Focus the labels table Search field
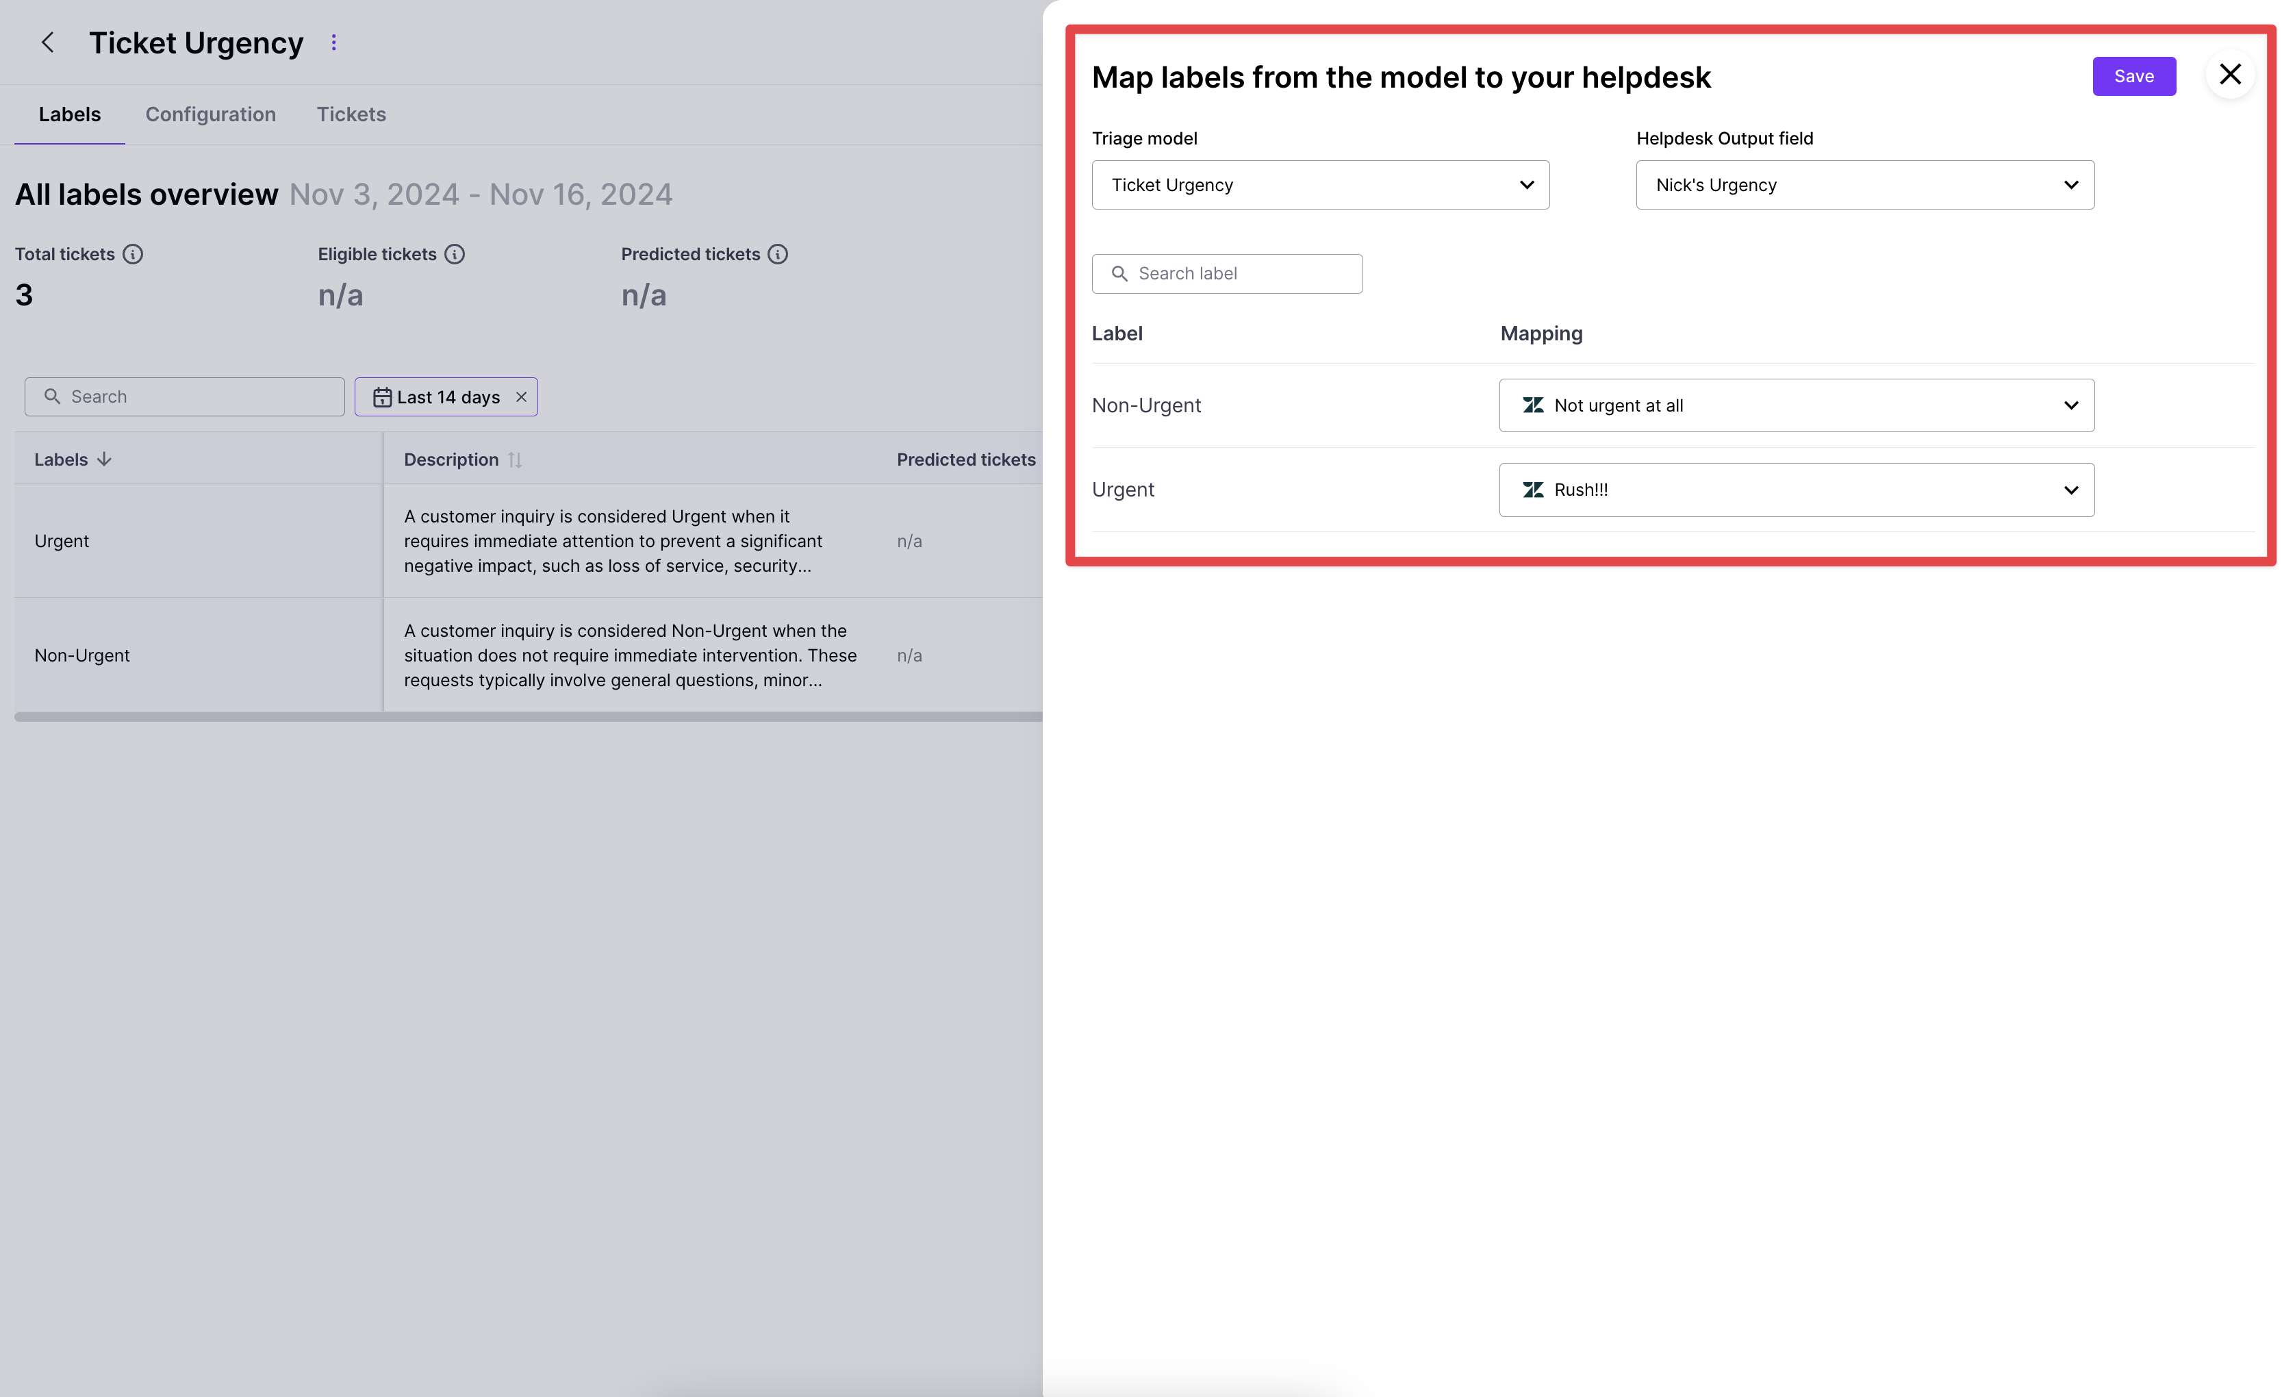The height and width of the screenshot is (1397, 2295). click(184, 397)
